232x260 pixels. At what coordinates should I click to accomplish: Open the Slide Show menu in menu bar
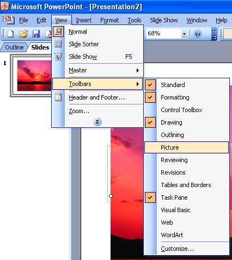click(164, 20)
